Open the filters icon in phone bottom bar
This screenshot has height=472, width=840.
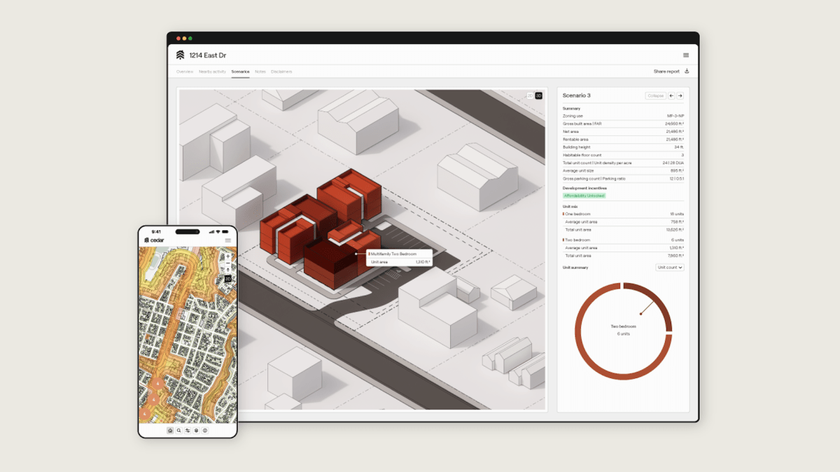point(188,431)
